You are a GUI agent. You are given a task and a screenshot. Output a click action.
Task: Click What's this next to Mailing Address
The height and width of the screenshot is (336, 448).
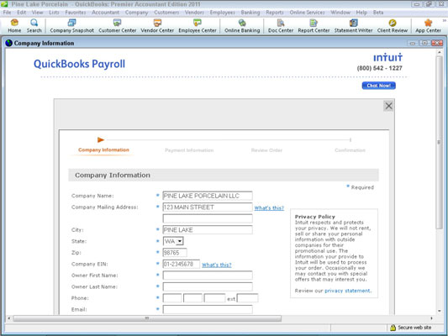pyautogui.click(x=269, y=207)
